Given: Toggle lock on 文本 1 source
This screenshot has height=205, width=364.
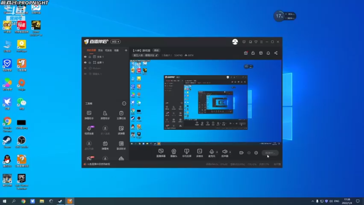Looking at the screenshot, I should tap(90, 56).
